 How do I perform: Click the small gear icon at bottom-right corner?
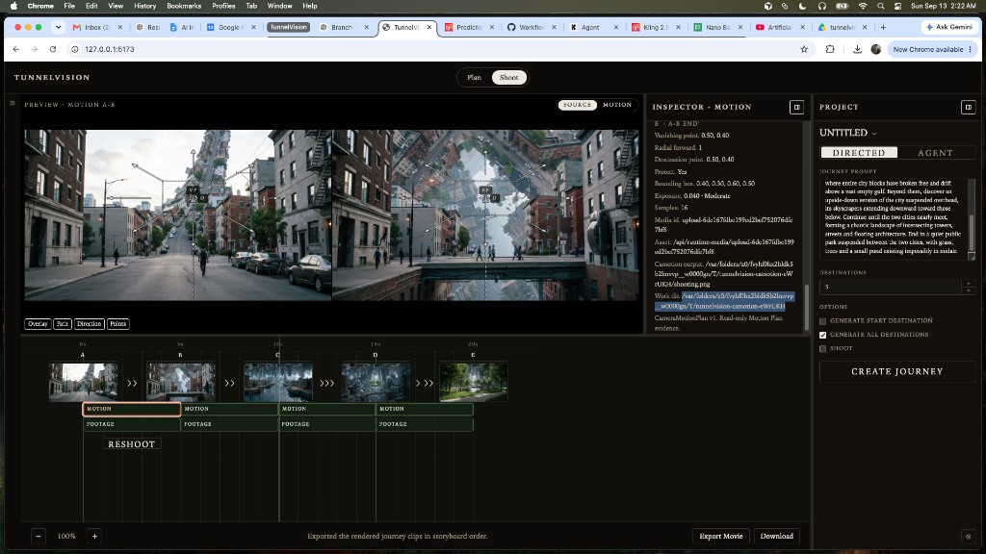[x=969, y=537]
